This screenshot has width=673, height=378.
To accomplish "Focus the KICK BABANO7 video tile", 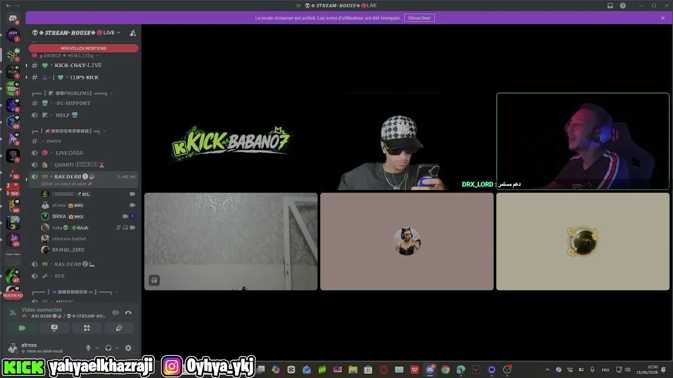I will 231,141.
